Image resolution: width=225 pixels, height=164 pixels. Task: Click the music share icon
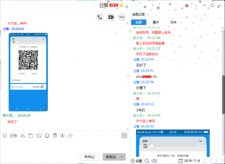(x=62, y=135)
